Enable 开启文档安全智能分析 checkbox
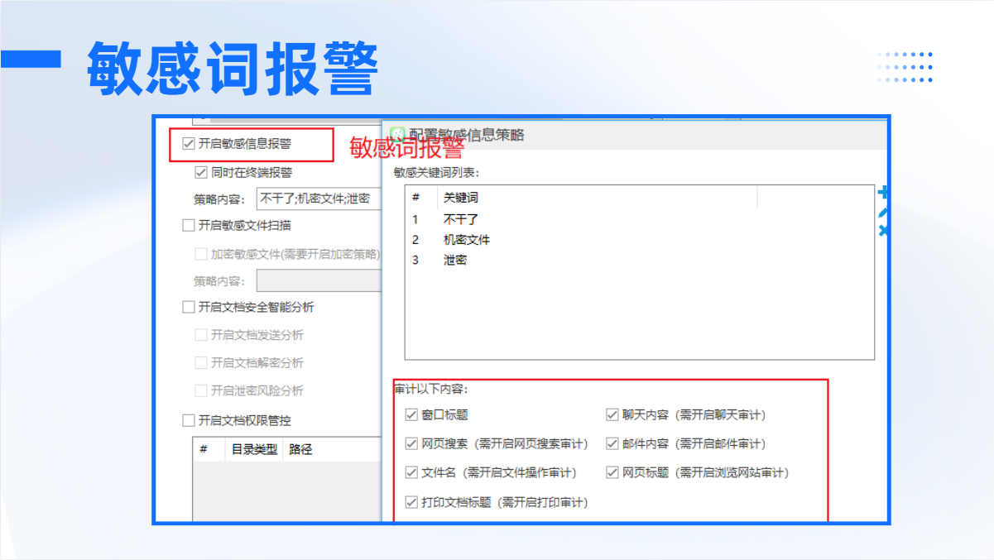The width and height of the screenshot is (994, 560). [189, 308]
